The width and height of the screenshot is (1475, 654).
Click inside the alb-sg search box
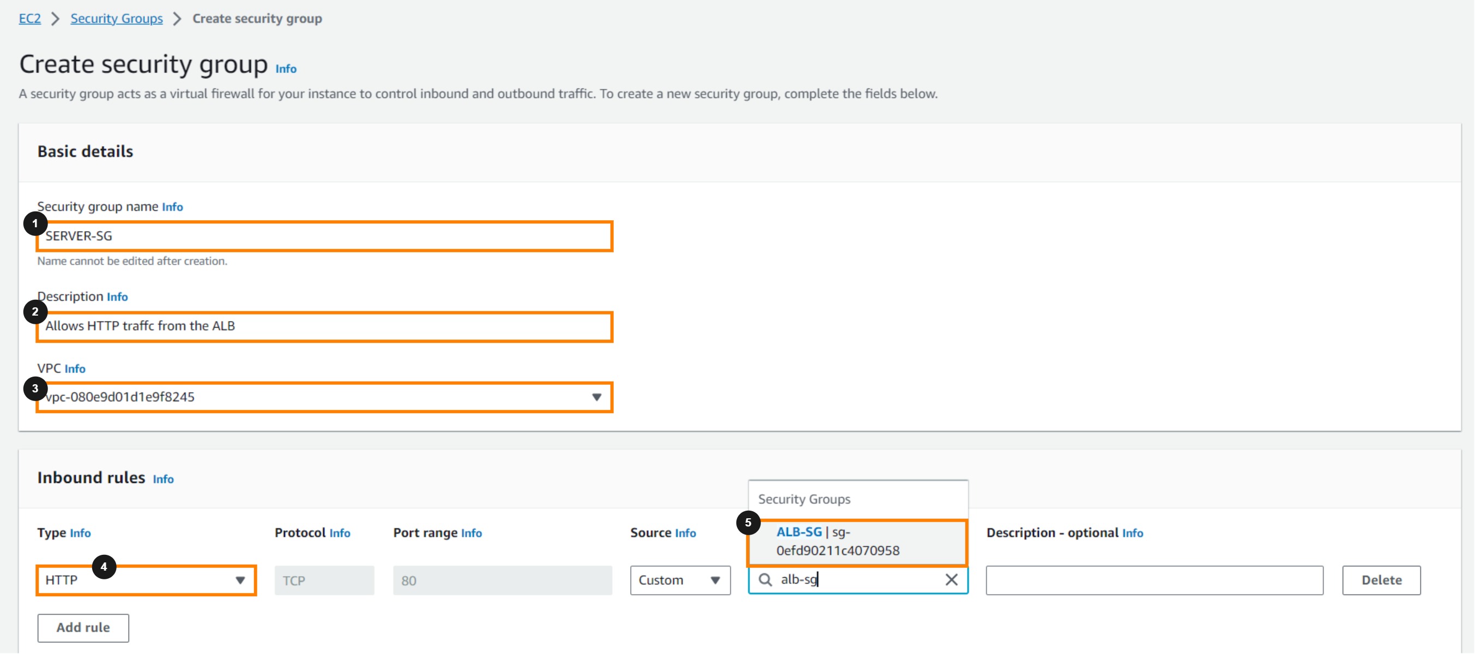coord(859,579)
